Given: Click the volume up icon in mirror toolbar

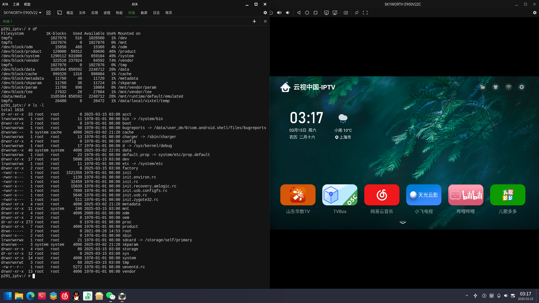Looking at the screenshot, I should point(279,13).
